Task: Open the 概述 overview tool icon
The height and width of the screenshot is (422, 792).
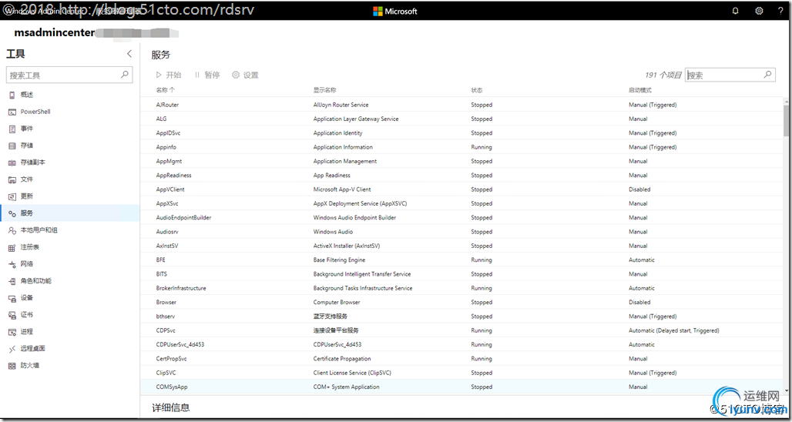Action: (x=12, y=95)
